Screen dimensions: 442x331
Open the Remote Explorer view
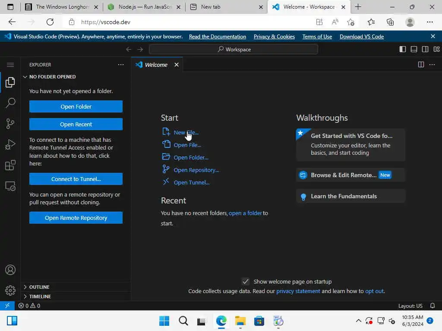click(x=10, y=186)
